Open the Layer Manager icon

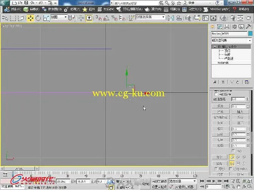[188, 18]
